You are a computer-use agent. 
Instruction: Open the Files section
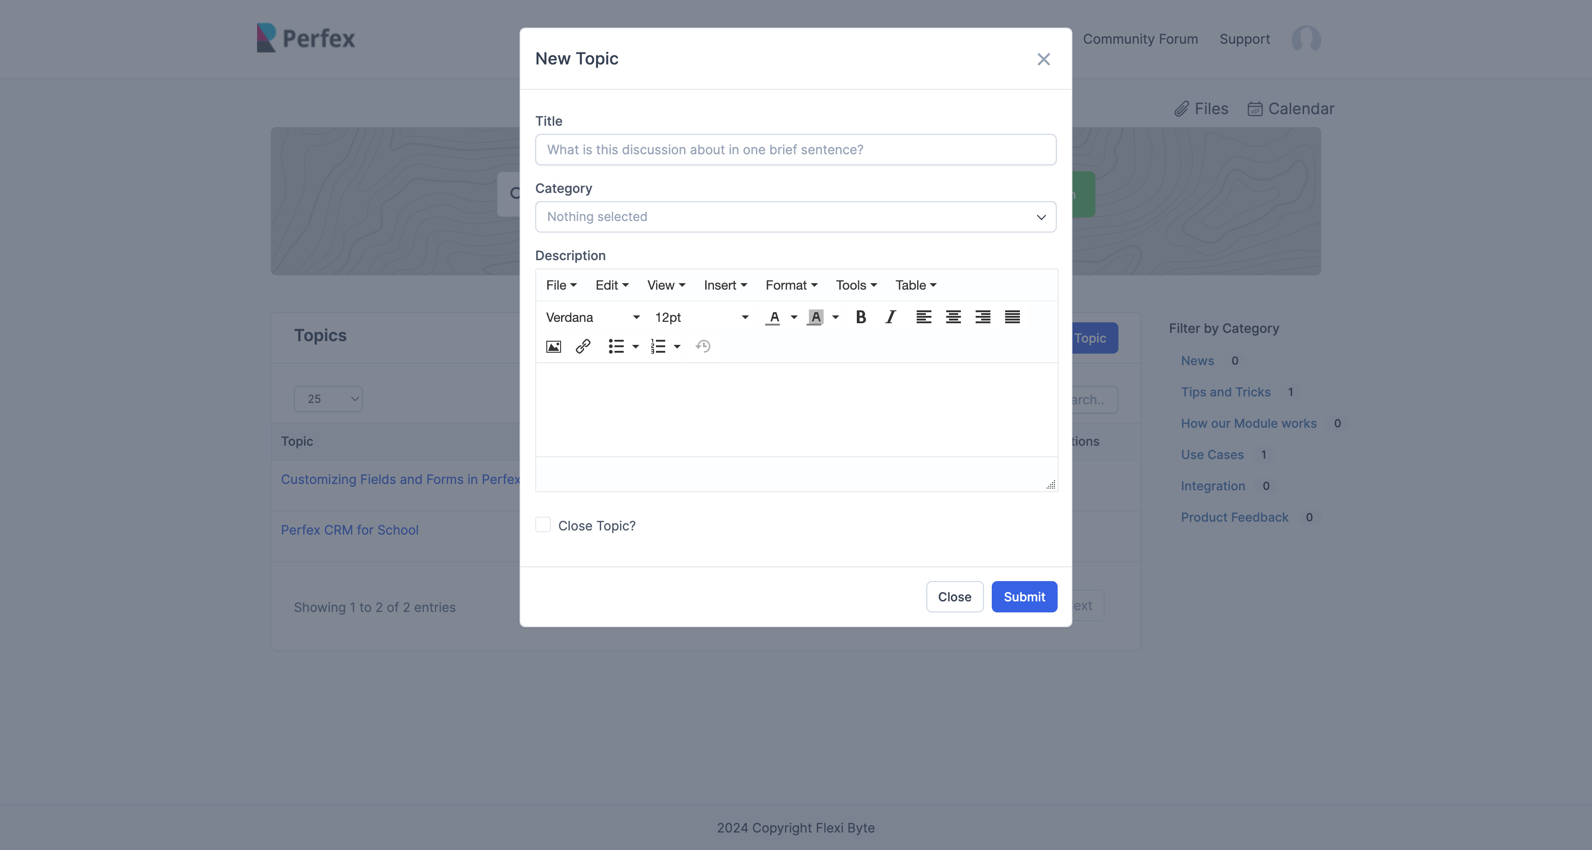(x=1201, y=108)
